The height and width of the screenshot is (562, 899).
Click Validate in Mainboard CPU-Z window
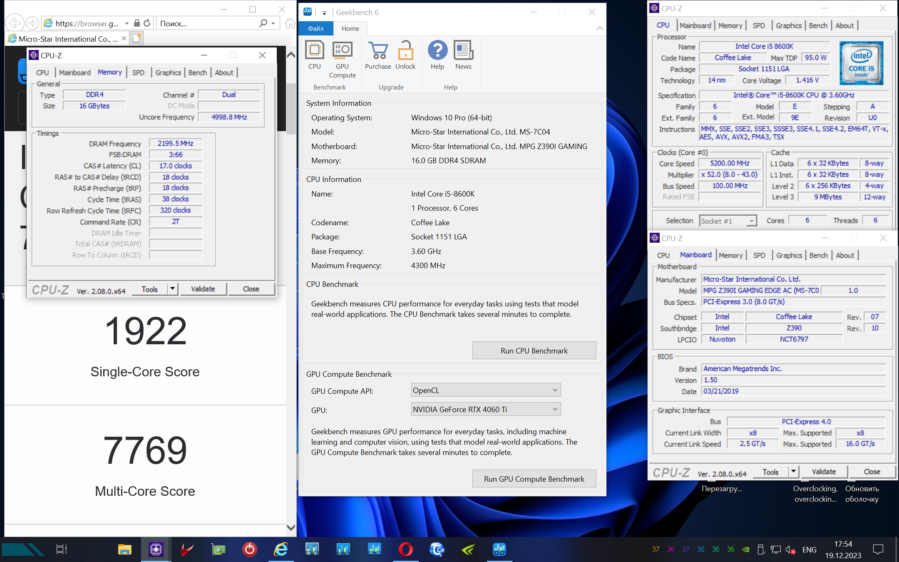(x=824, y=472)
